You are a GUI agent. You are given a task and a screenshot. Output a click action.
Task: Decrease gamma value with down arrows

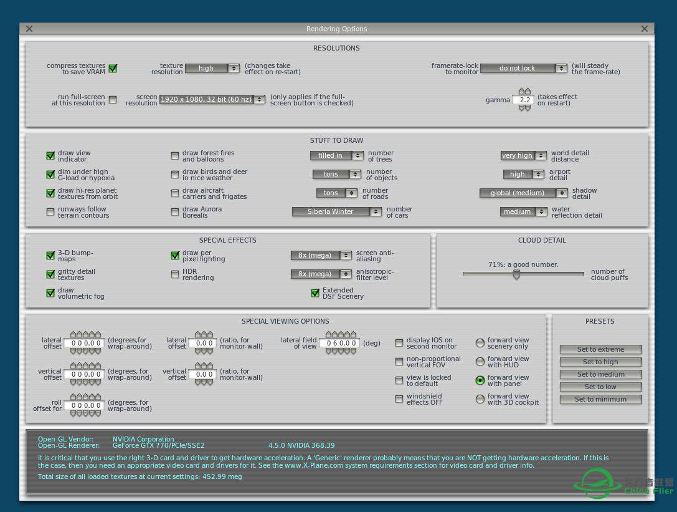pos(524,108)
